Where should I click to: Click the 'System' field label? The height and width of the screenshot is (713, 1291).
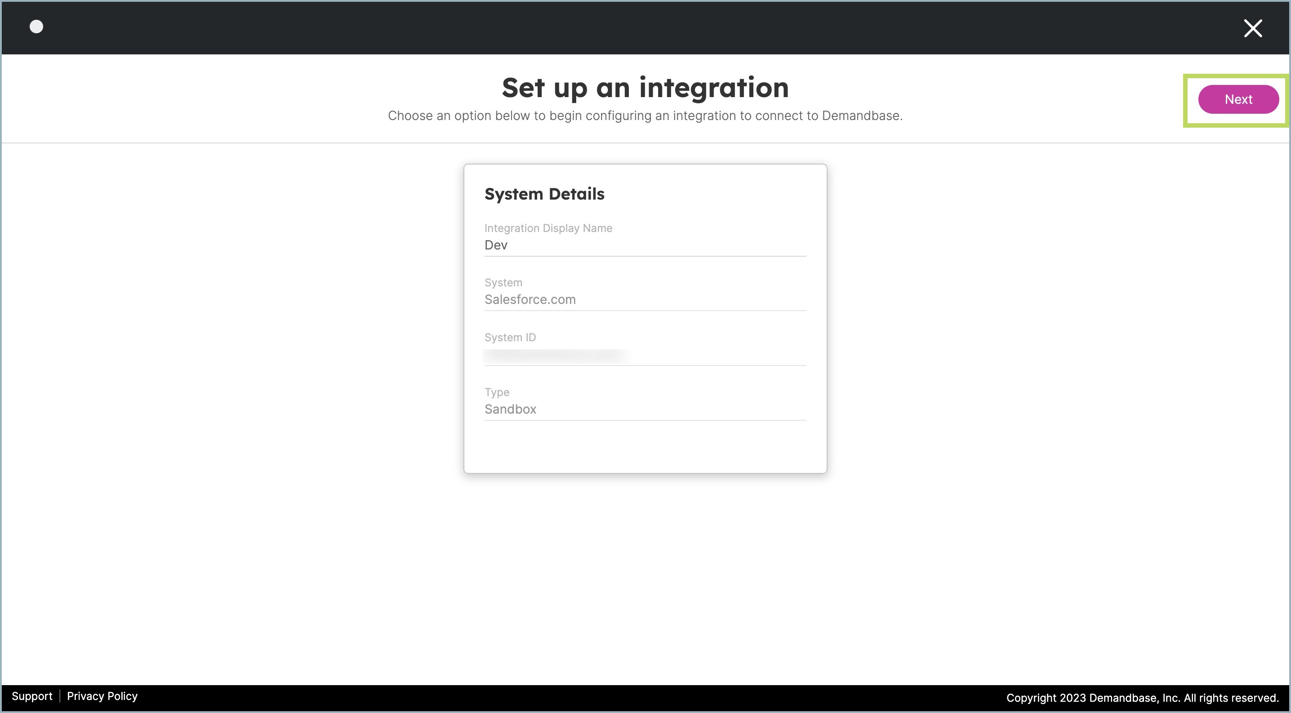coord(503,283)
